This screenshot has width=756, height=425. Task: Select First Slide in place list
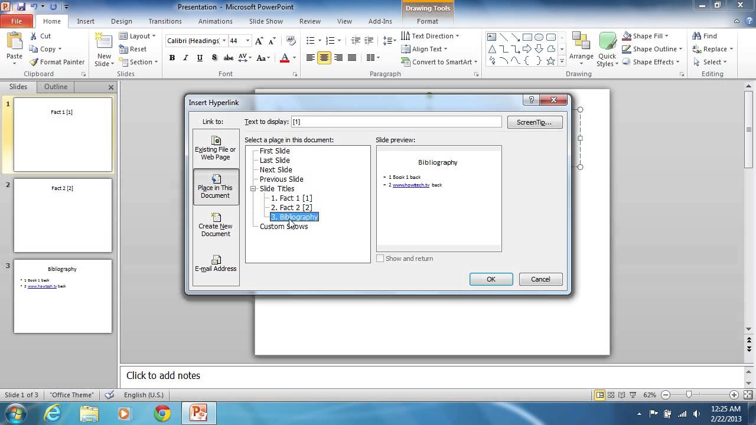[275, 151]
